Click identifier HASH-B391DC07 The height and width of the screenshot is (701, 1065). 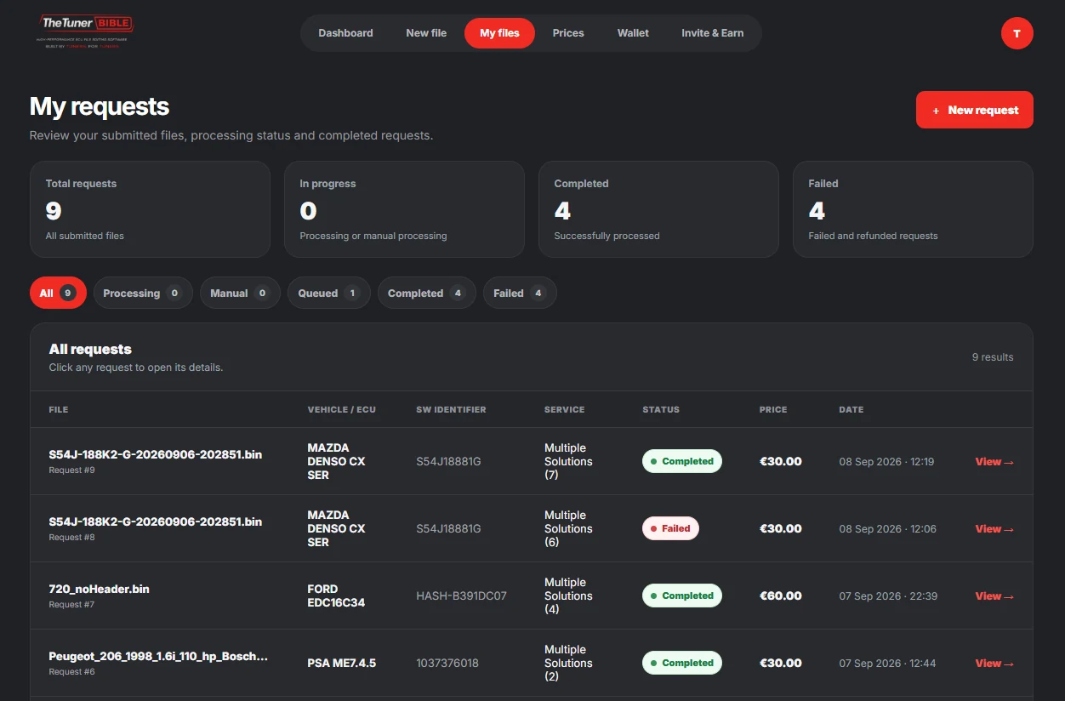[x=461, y=596]
